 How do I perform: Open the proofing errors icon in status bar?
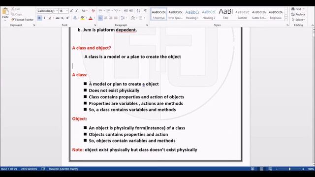(x=43, y=169)
